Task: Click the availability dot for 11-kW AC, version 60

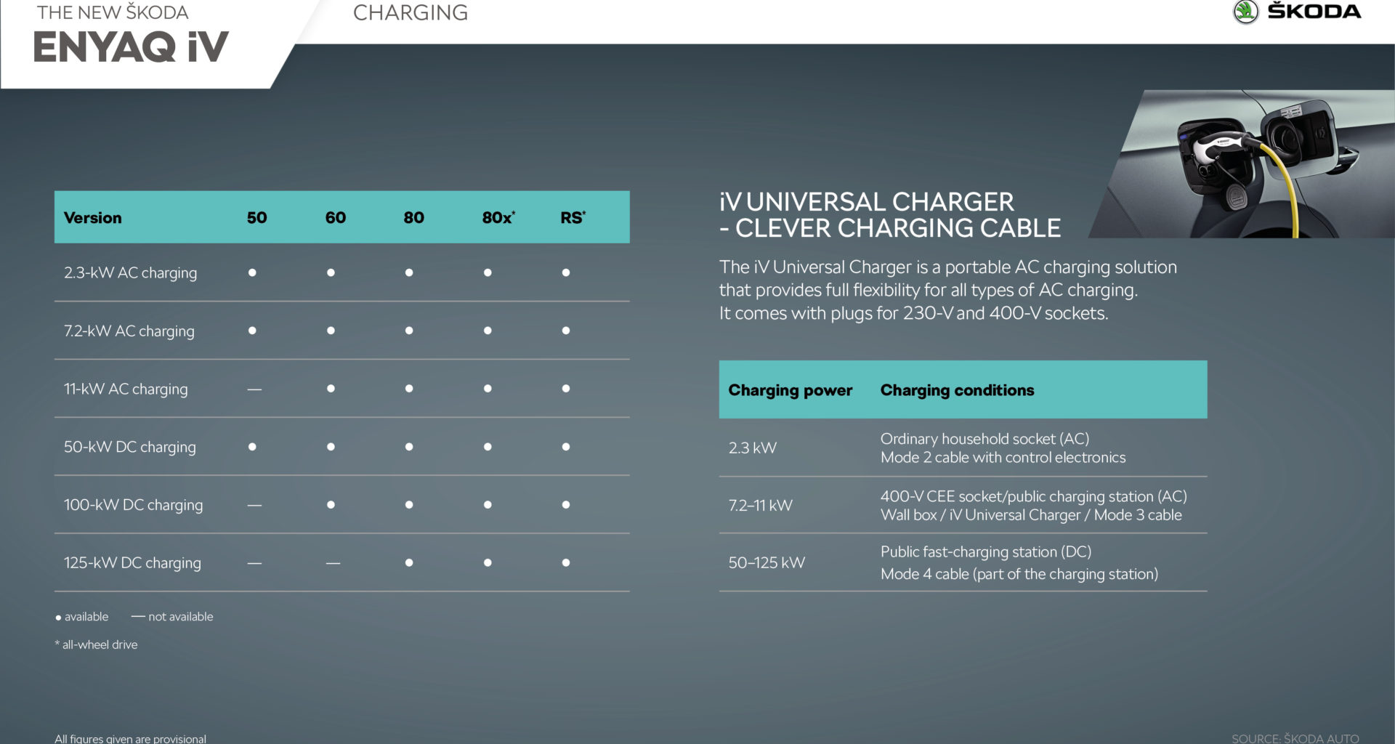Action: [331, 389]
